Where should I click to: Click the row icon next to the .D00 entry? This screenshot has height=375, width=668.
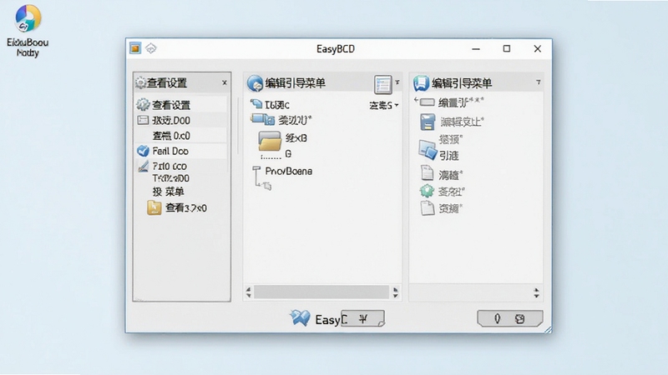[143, 120]
